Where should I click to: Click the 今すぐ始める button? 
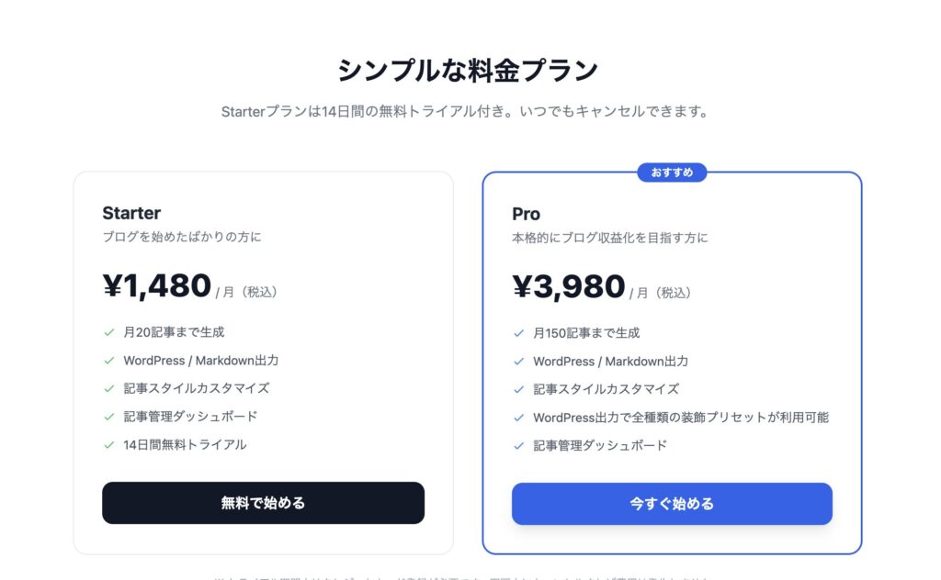point(672,504)
